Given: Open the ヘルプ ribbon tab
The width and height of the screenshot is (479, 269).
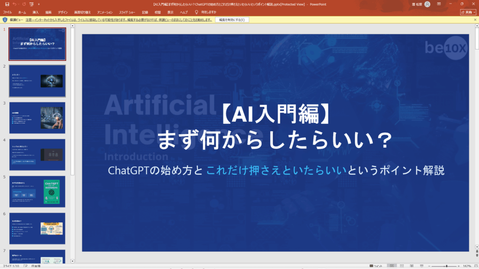Looking at the screenshot, I should (x=183, y=12).
